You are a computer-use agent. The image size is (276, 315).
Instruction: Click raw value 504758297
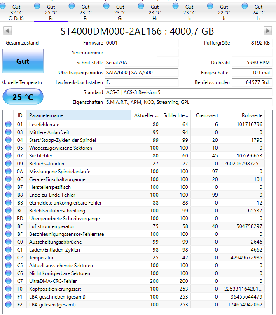pyautogui.click(x=249, y=226)
